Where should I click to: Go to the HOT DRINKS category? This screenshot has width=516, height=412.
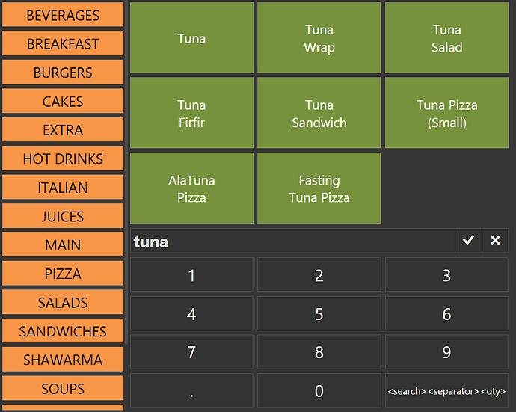pos(63,159)
